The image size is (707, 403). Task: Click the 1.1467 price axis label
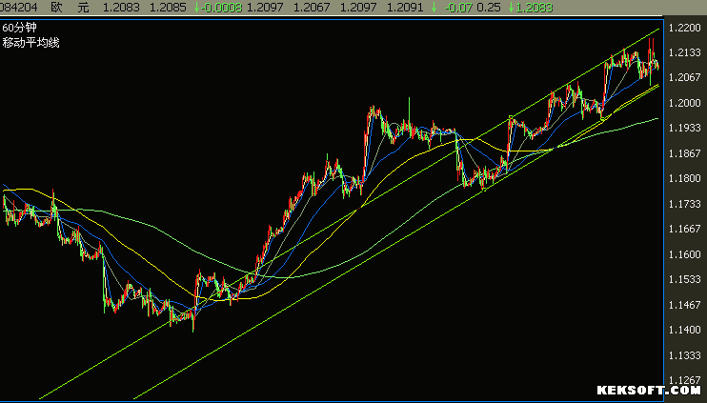pos(684,305)
